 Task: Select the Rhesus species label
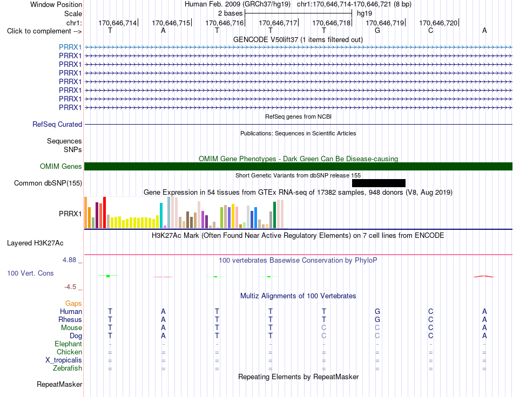pyautogui.click(x=70, y=319)
